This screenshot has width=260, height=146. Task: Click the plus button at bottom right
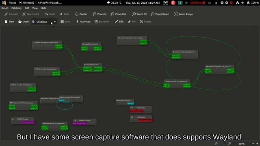pyautogui.click(x=257, y=144)
